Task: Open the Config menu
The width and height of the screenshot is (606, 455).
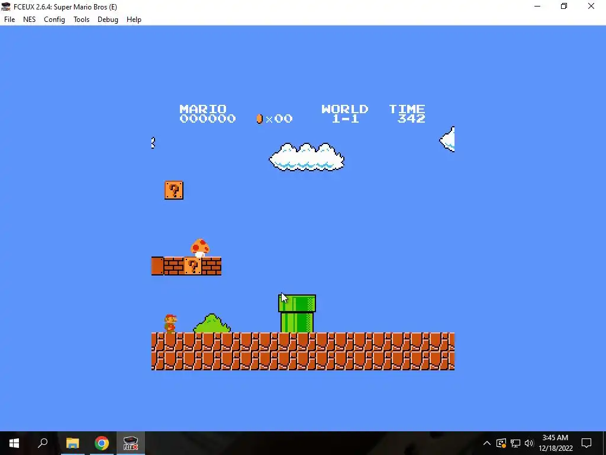Action: (54, 20)
